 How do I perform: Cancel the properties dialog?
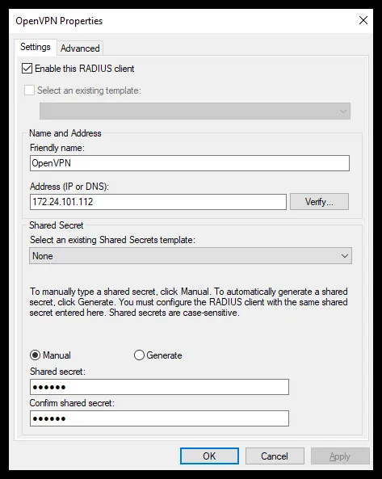pyautogui.click(x=275, y=456)
